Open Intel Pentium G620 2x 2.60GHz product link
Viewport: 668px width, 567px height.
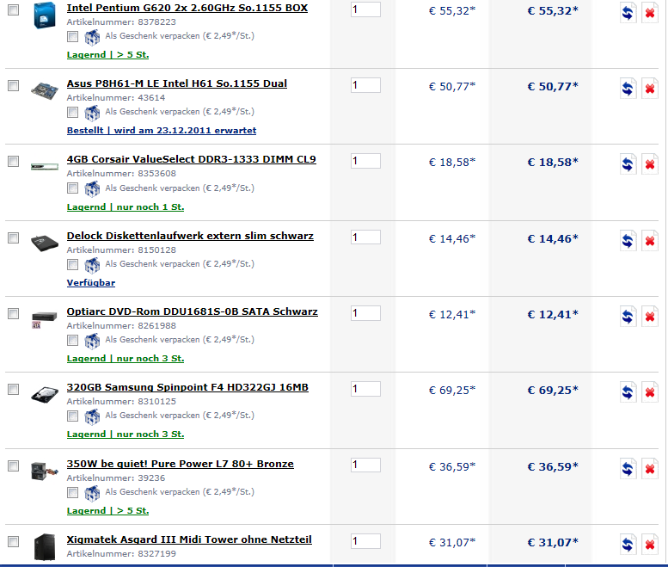(187, 8)
